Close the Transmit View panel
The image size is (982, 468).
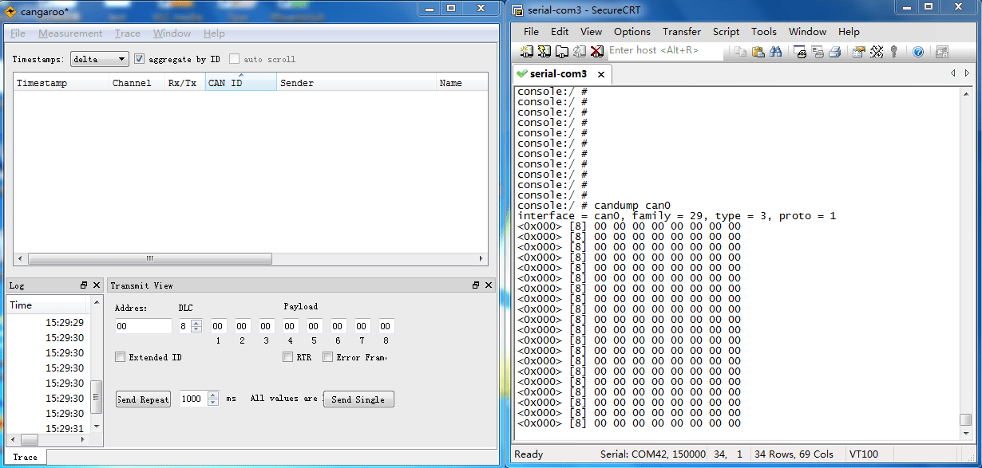[489, 285]
